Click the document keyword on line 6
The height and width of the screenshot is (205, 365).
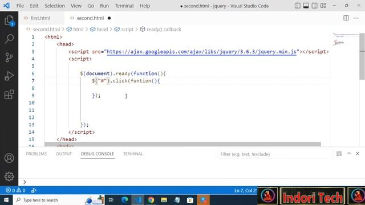tap(98, 73)
